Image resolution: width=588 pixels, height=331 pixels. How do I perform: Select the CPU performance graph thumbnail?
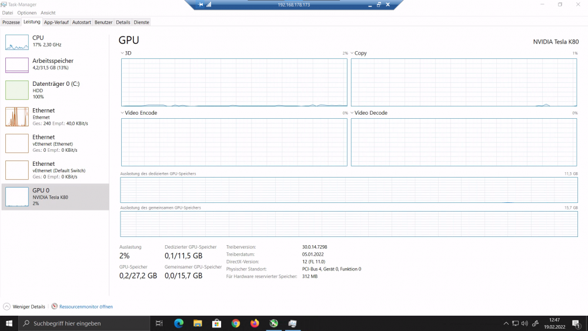(17, 42)
